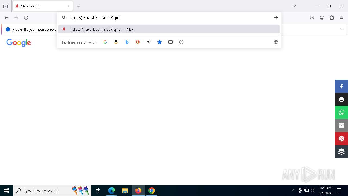This screenshot has width=348, height=196.
Task: Go back to previous page
Action: (x=7, y=18)
